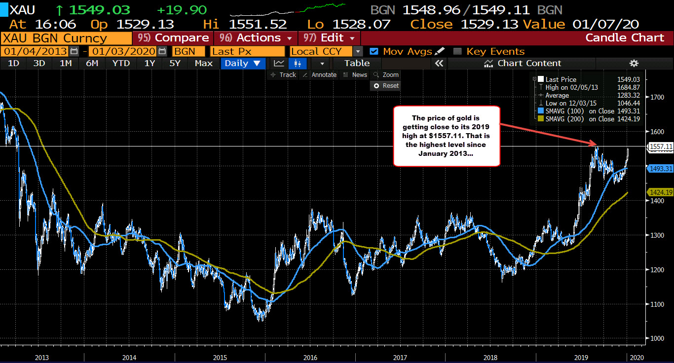This screenshot has height=363, width=674.
Task: Activate Track crosshair tool
Action: tap(283, 75)
